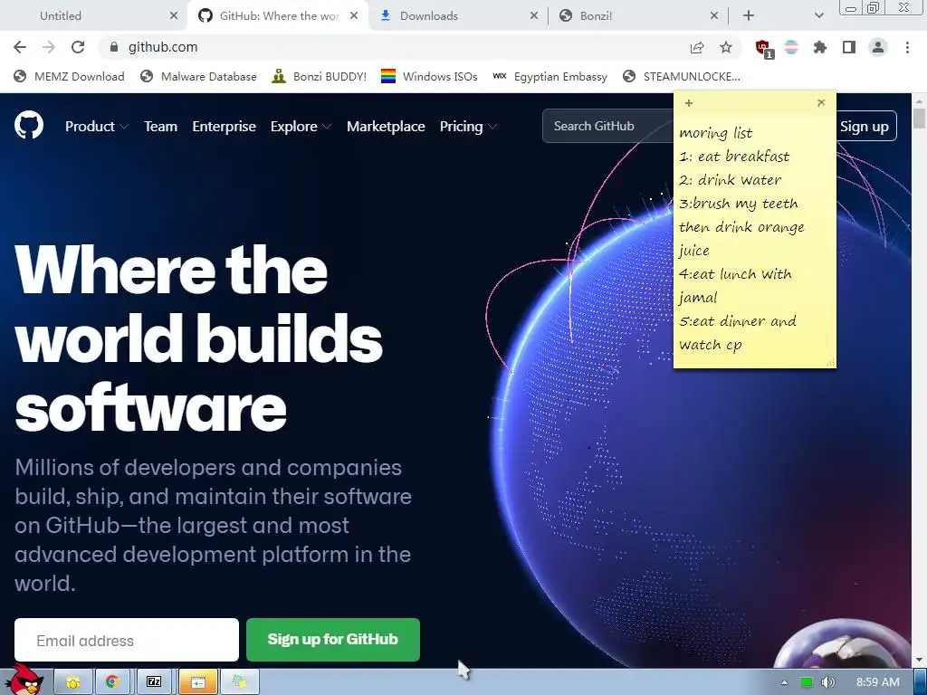The image size is (927, 695).
Task: Open the orange window taskbar icon
Action: coord(198,682)
